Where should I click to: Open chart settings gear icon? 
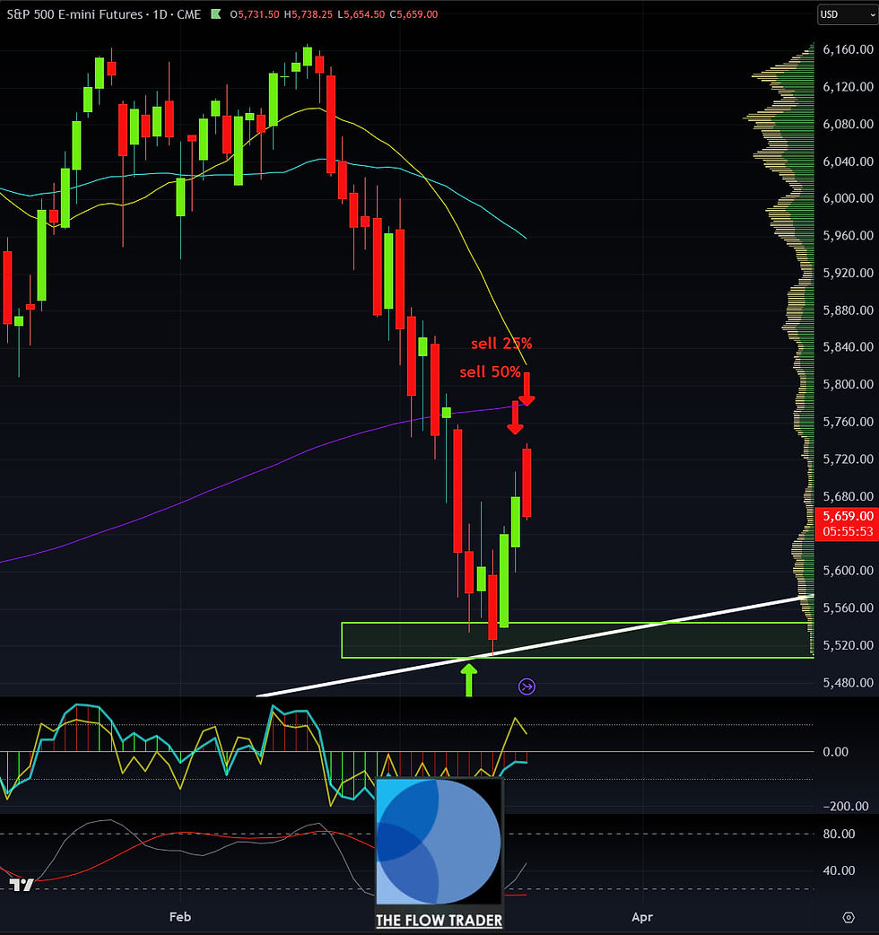point(849,917)
